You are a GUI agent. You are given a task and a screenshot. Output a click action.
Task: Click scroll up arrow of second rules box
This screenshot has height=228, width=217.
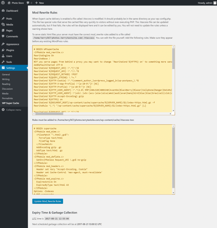tap(173, 126)
